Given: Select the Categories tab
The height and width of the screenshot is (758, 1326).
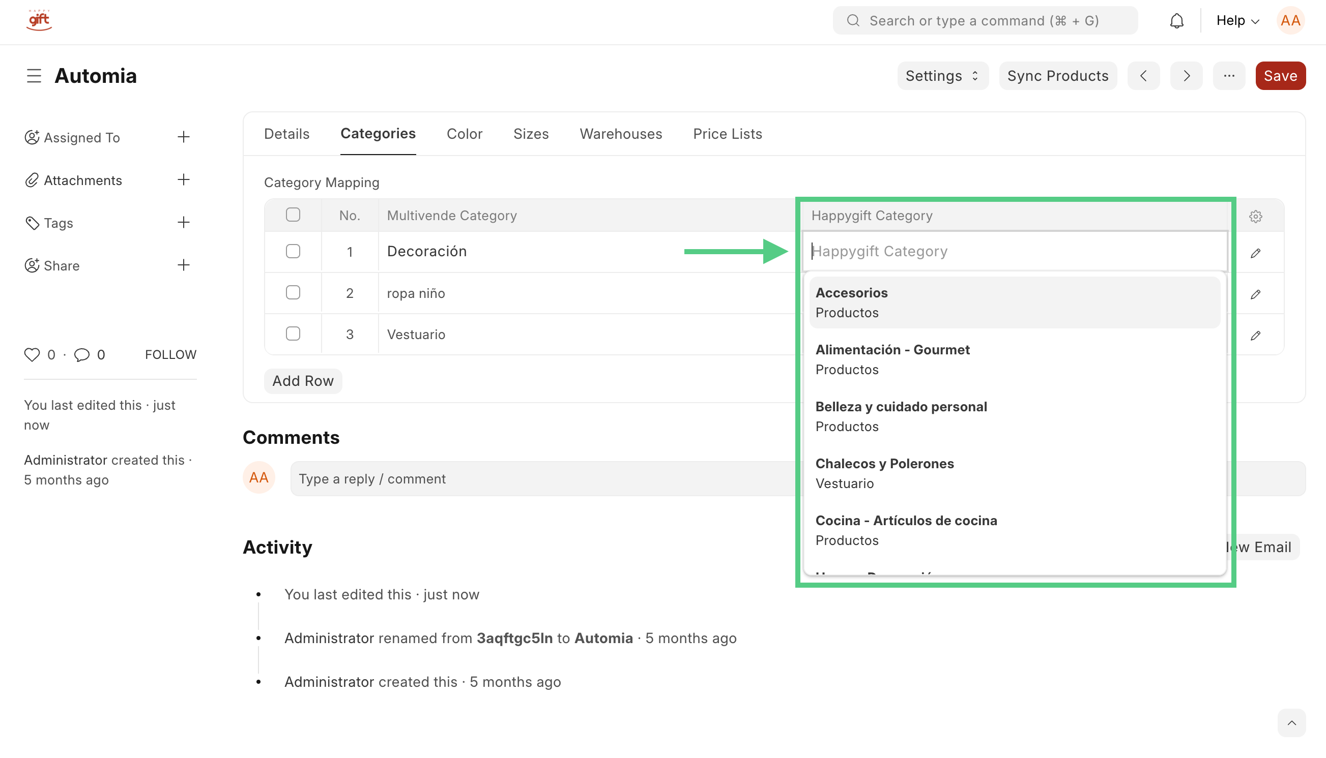Looking at the screenshot, I should tap(378, 134).
